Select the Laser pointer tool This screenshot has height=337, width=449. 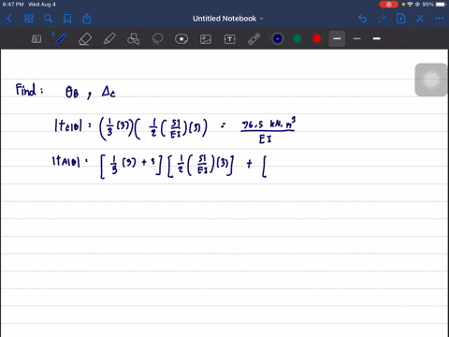pyautogui.click(x=254, y=39)
